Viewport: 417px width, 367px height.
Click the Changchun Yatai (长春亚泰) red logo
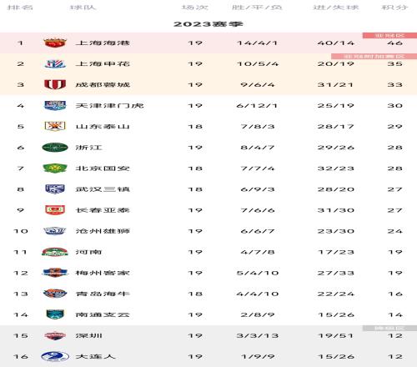point(55,210)
